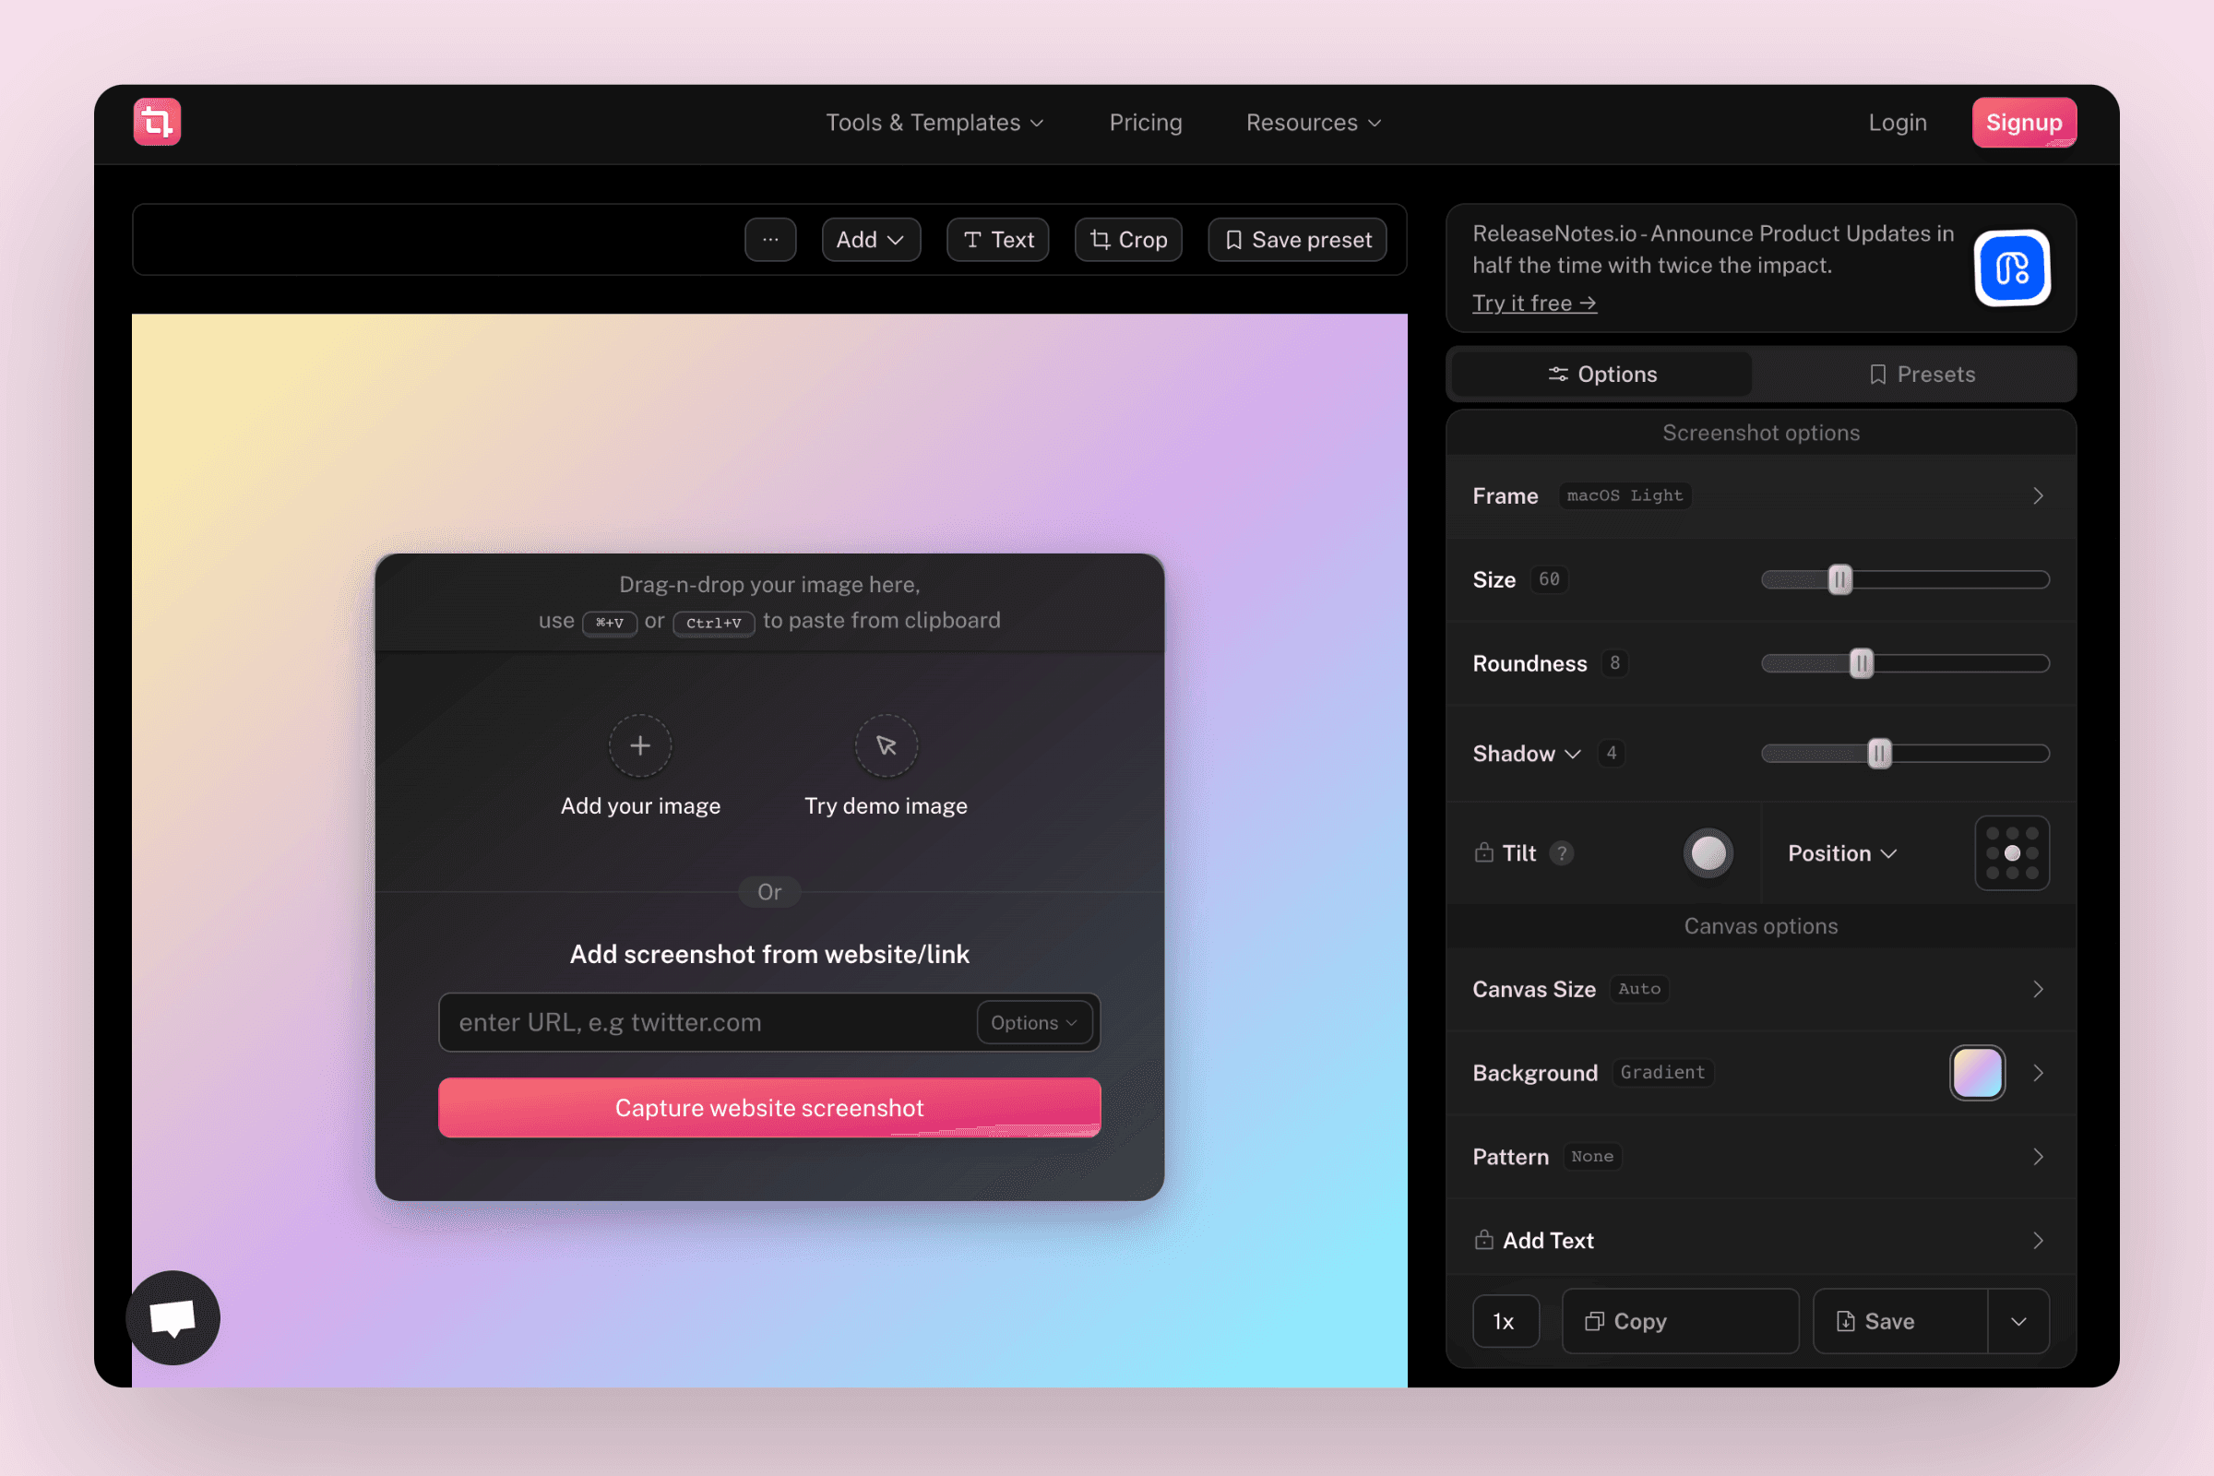
Task: Select center dot in Position grid
Action: [x=2012, y=852]
